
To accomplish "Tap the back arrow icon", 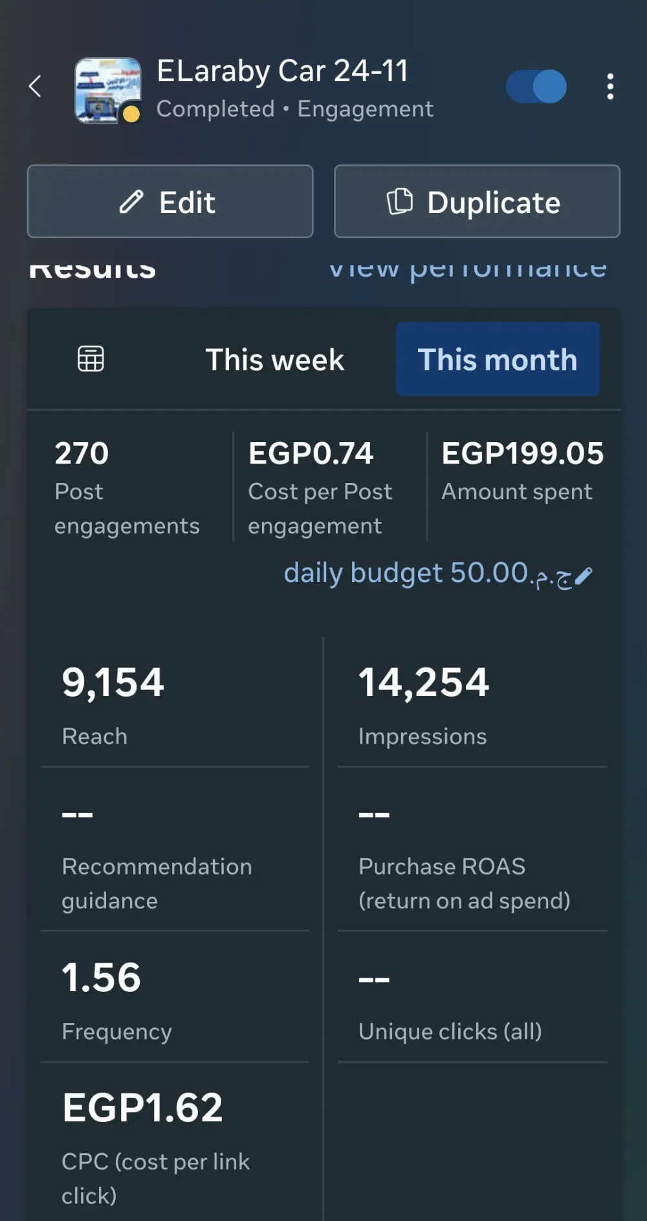I will point(36,86).
